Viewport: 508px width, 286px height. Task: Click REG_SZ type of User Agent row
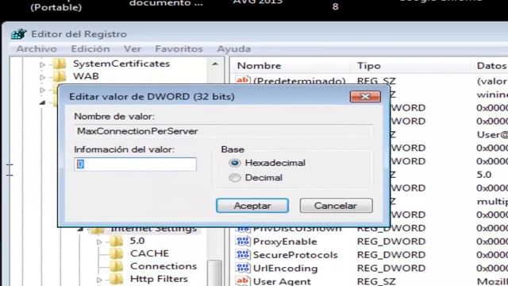coord(376,281)
